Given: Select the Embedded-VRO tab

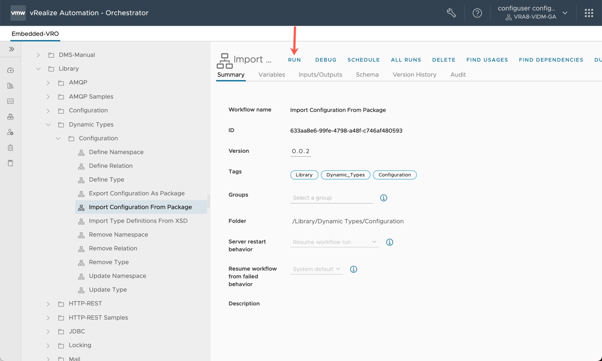Looking at the screenshot, I should tap(35, 34).
